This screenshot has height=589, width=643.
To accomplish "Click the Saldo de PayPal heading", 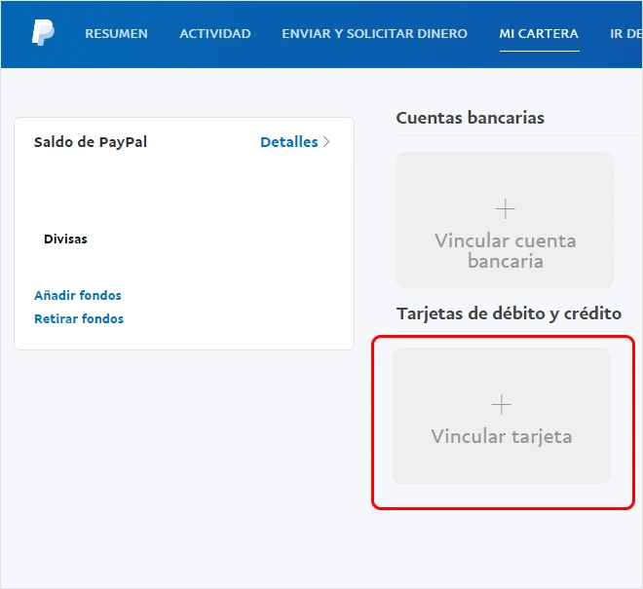I will (91, 142).
